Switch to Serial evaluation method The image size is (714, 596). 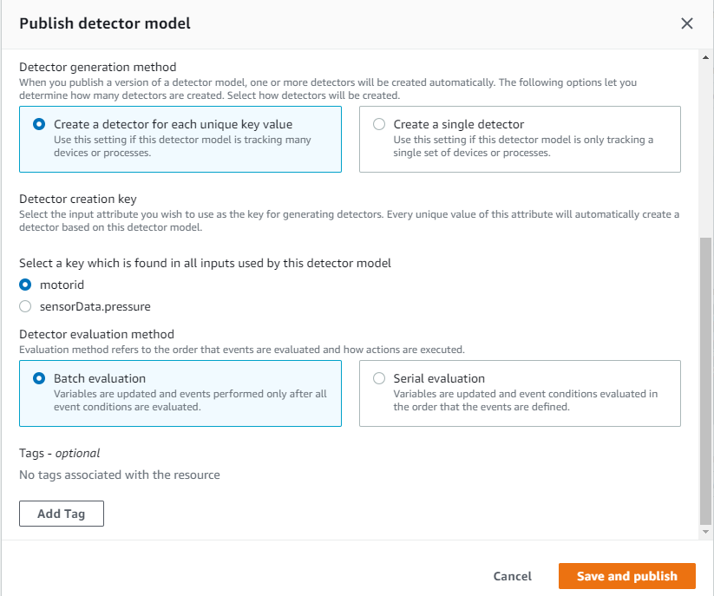point(379,378)
